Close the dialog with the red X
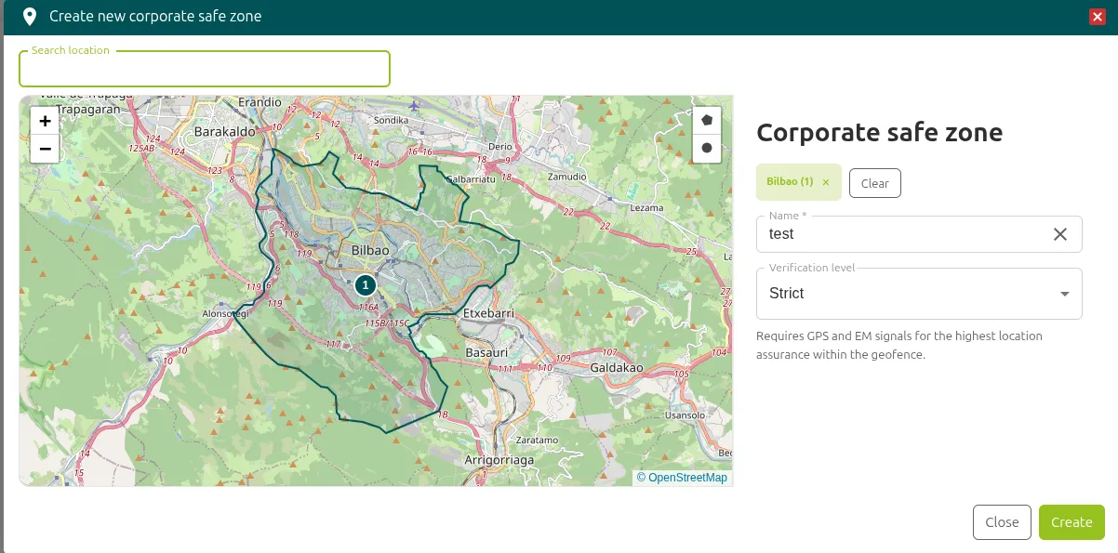 click(1097, 17)
